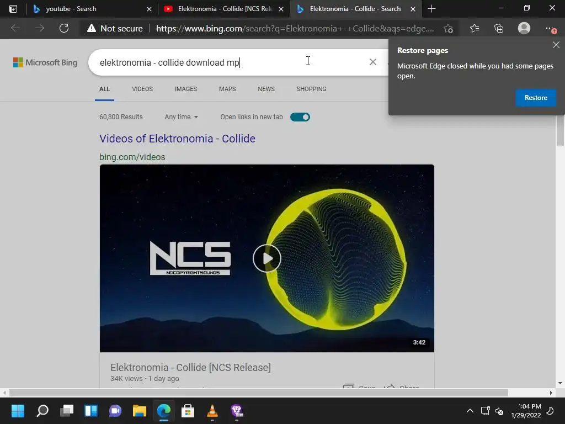Viewport: 565px width, 424px height.
Task: Clear the search box text
Action: 373,62
